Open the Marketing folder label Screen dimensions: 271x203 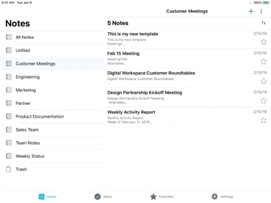point(25,90)
